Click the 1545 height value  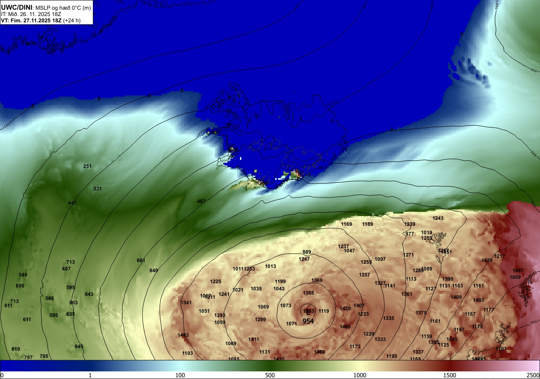[452, 339]
